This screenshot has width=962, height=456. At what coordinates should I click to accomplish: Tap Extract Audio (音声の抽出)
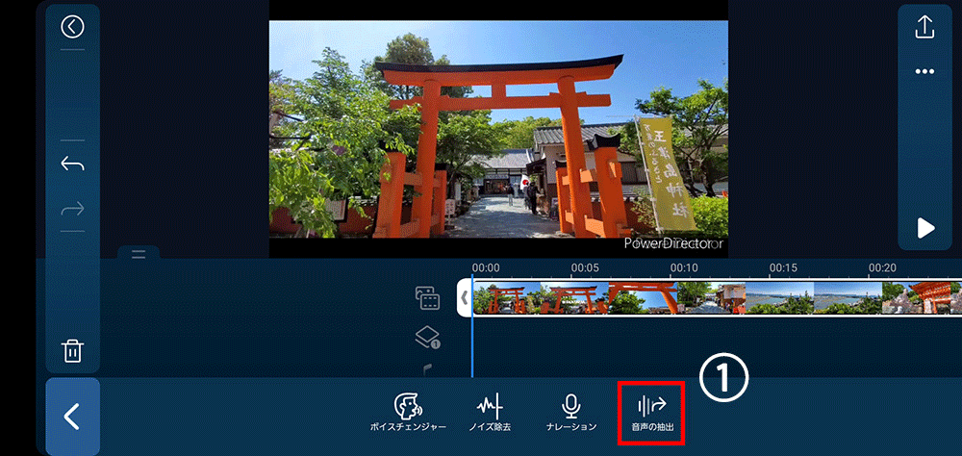click(x=651, y=413)
